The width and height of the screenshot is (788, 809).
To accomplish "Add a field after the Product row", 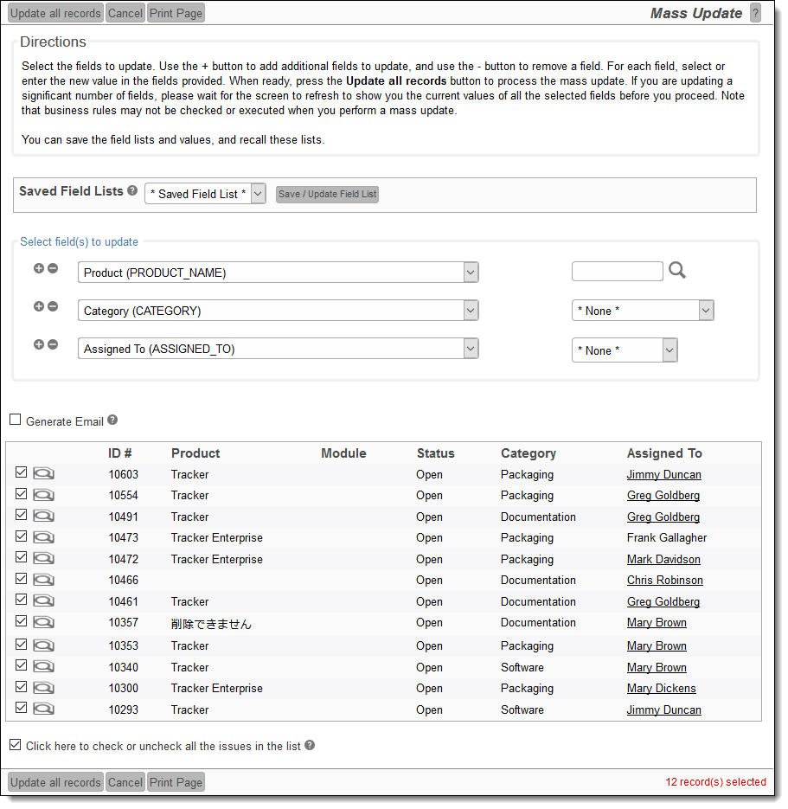I will pyautogui.click(x=39, y=268).
